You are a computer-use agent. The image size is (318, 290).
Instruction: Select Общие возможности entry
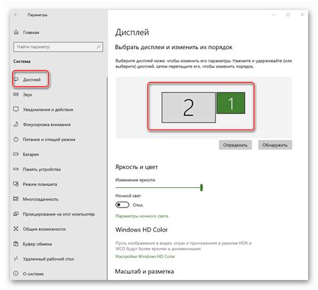pyautogui.click(x=44, y=229)
